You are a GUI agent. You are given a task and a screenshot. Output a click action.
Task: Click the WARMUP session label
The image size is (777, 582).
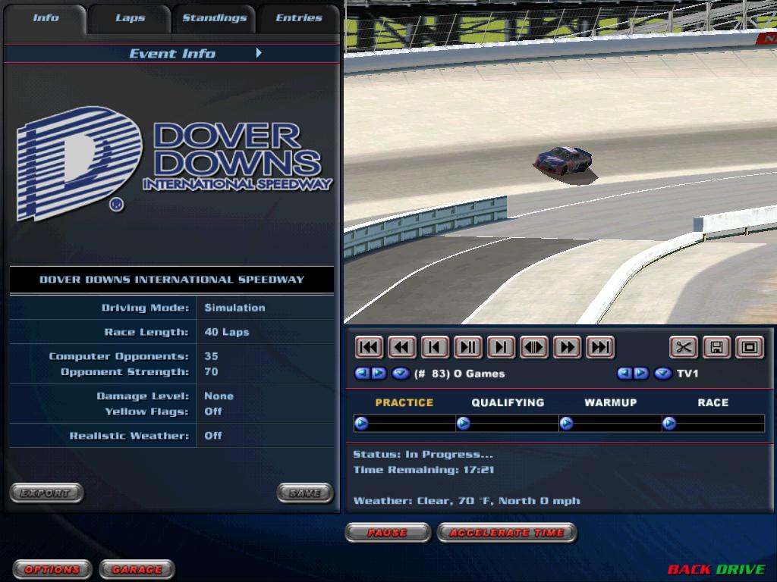click(x=611, y=403)
